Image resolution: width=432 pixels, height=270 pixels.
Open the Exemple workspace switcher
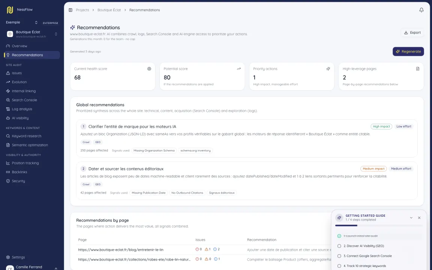21,22
